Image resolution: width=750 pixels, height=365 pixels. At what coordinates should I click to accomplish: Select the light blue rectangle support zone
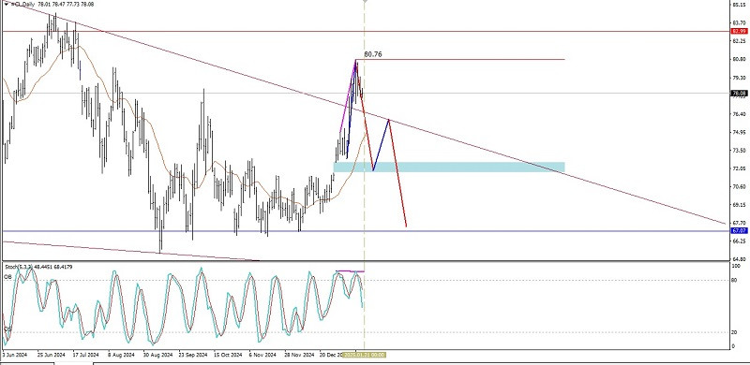449,167
